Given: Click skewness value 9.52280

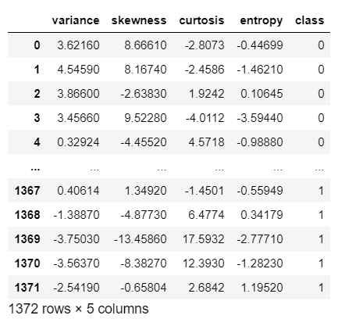Looking at the screenshot, I should [x=145, y=118].
